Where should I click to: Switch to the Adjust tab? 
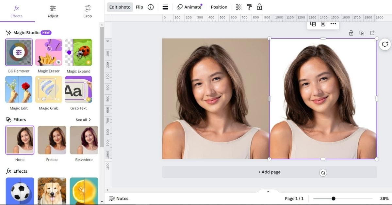53,11
